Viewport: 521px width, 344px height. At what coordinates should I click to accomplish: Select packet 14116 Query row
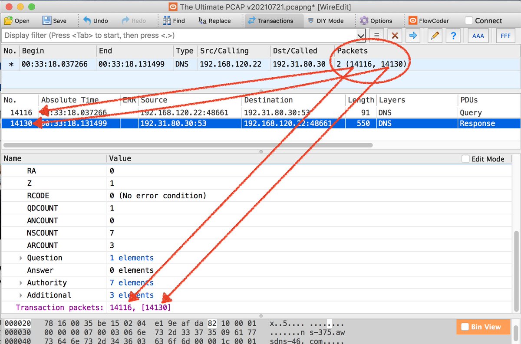tap(260, 112)
